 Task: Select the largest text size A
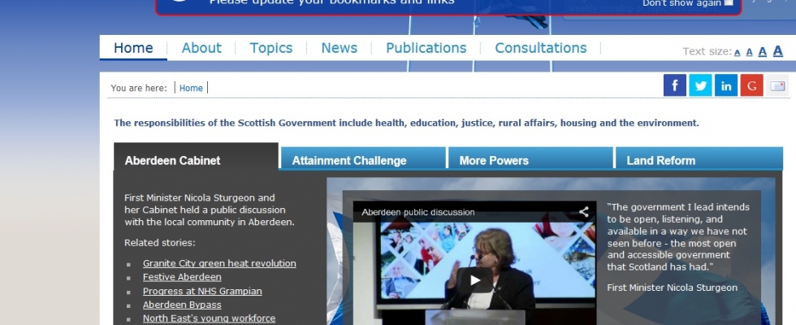click(x=778, y=51)
